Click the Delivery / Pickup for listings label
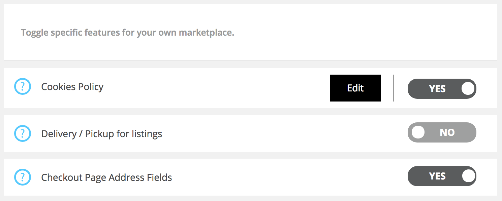The width and height of the screenshot is (502, 201). click(101, 134)
